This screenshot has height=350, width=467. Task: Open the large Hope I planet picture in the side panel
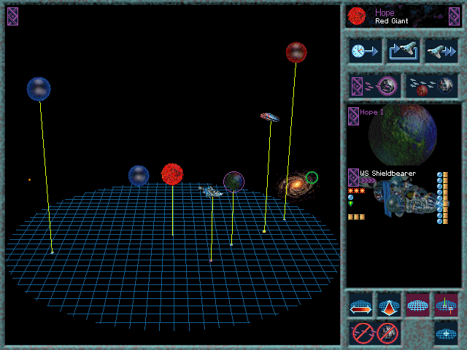click(x=403, y=135)
